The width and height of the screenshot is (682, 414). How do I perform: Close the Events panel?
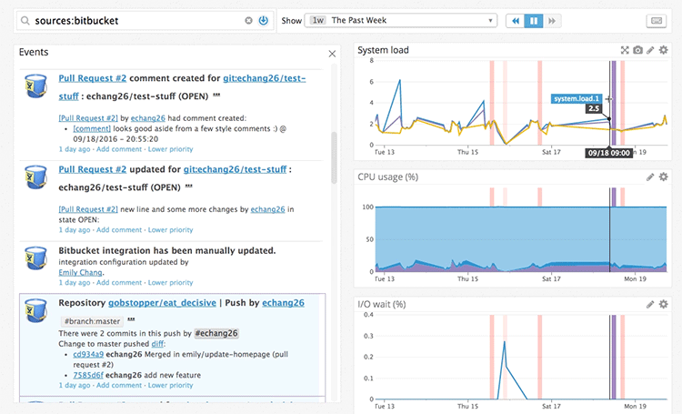point(332,54)
